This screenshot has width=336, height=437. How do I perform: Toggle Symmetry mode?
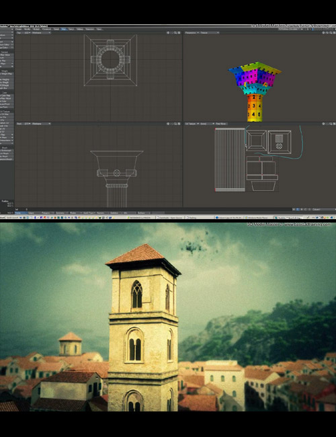tap(60, 213)
